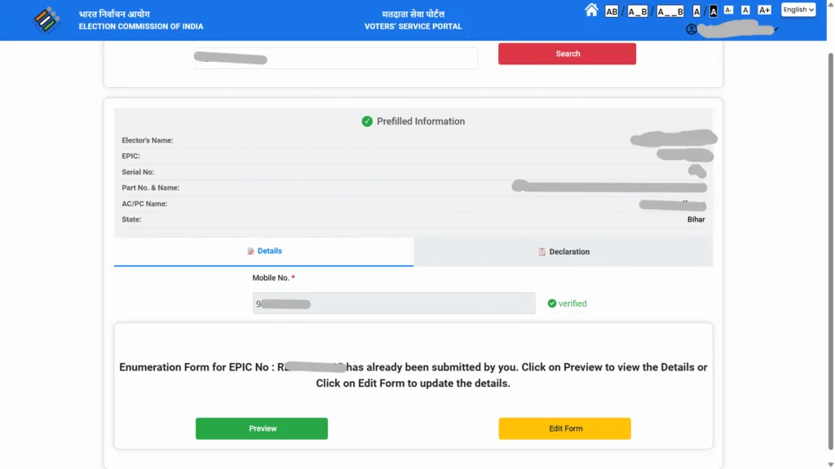
Task: Decrease font size with A-
Action: [x=728, y=10]
